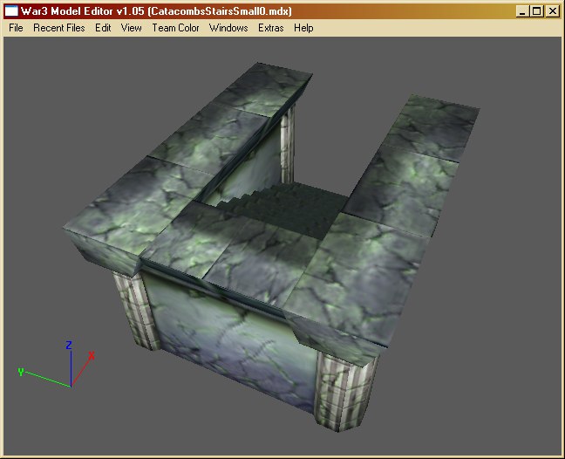Open the Team Color menu
565x459 pixels.
[x=175, y=28]
